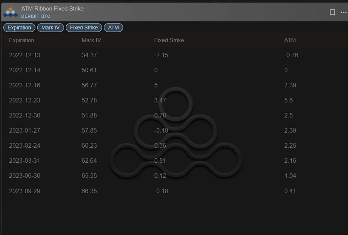
Task: Click the Fixed Strike value 0.81
Action: click(x=160, y=161)
